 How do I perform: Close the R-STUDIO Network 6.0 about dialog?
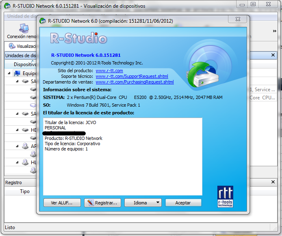238,19
